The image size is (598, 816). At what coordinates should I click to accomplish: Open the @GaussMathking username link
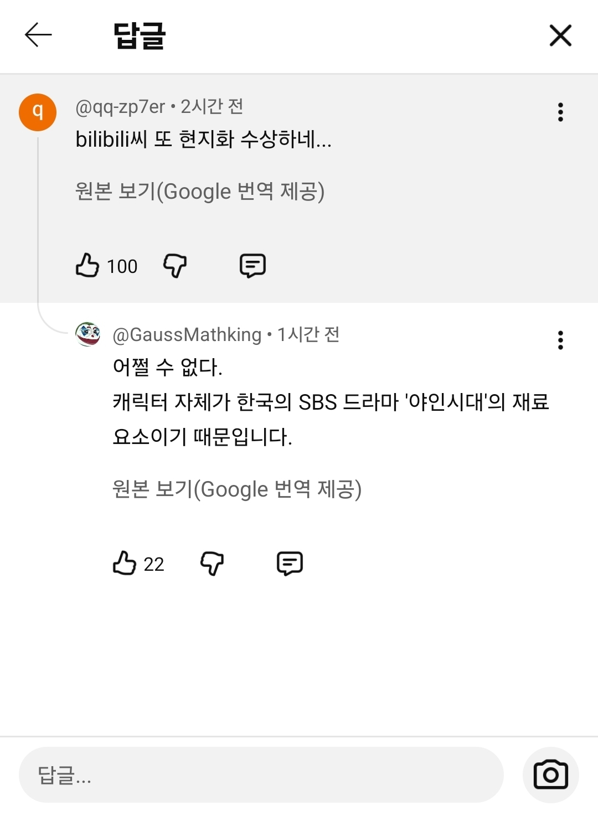click(x=187, y=335)
